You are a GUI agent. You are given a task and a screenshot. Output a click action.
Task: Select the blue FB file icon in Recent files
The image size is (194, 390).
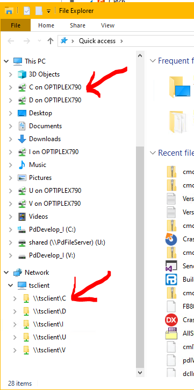click(x=171, y=279)
